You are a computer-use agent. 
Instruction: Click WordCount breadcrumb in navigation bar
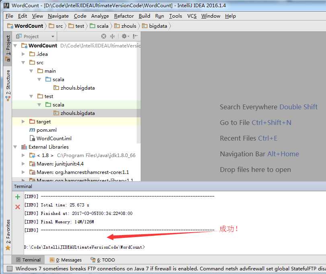tap(25, 26)
